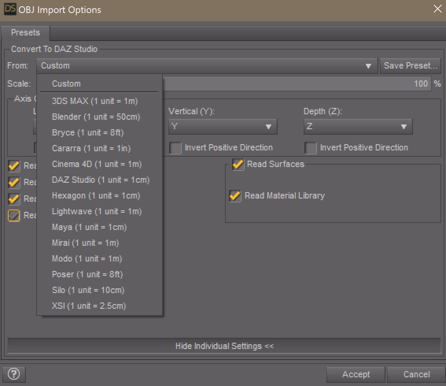Enable the unchecked Read option checkbox on the left
The image size is (446, 386).
[x=14, y=215]
